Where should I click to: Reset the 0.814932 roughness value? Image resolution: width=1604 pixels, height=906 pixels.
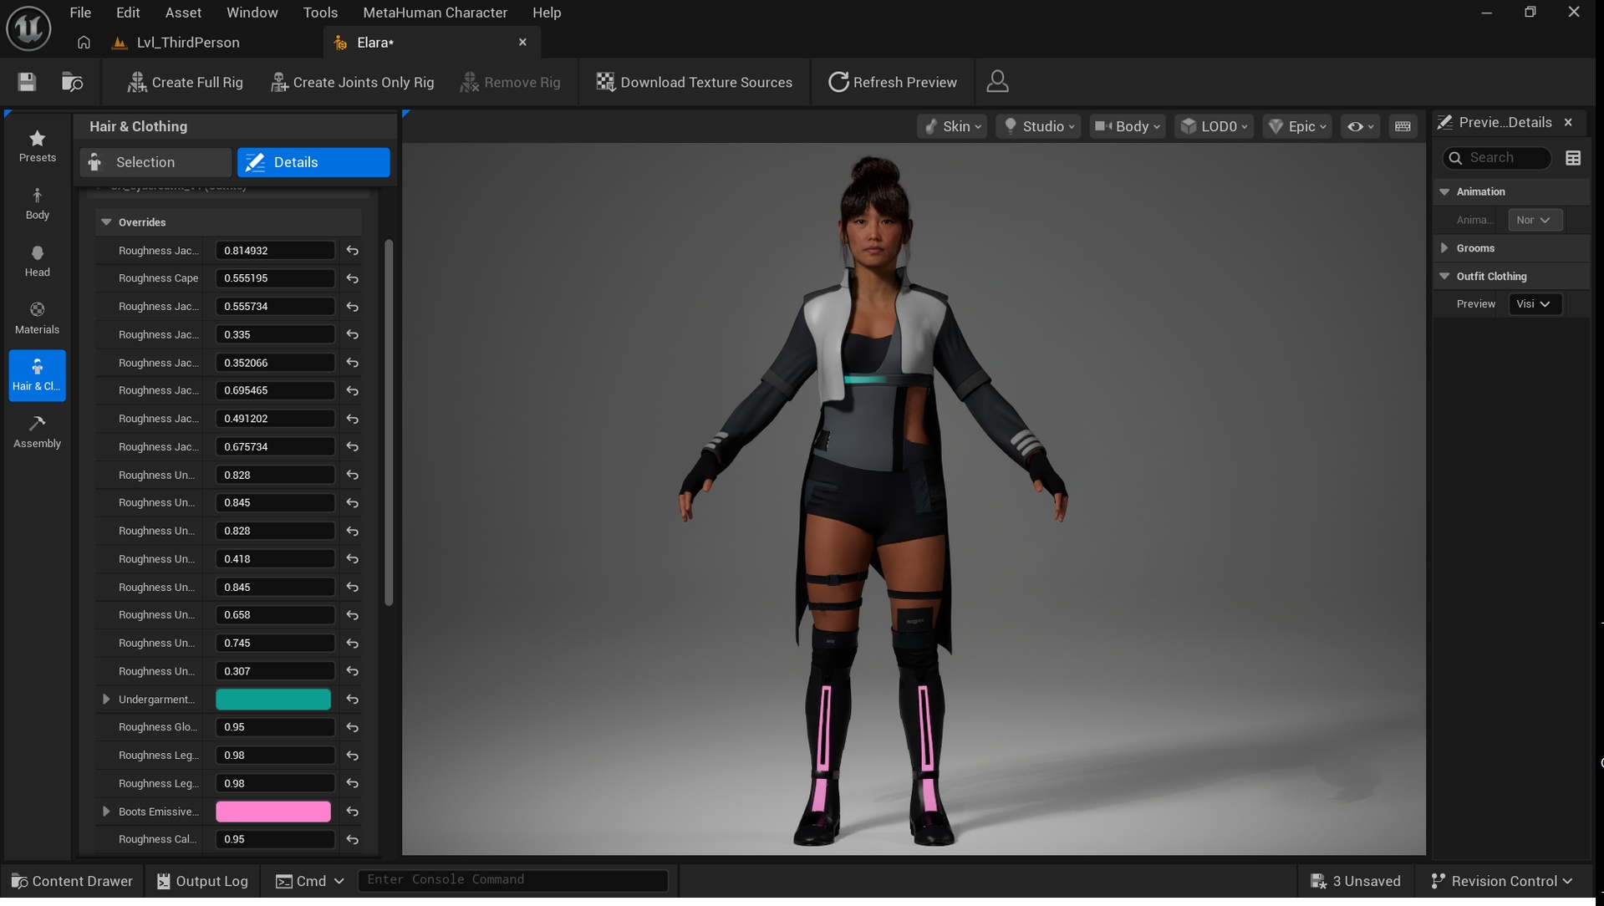pyautogui.click(x=353, y=251)
